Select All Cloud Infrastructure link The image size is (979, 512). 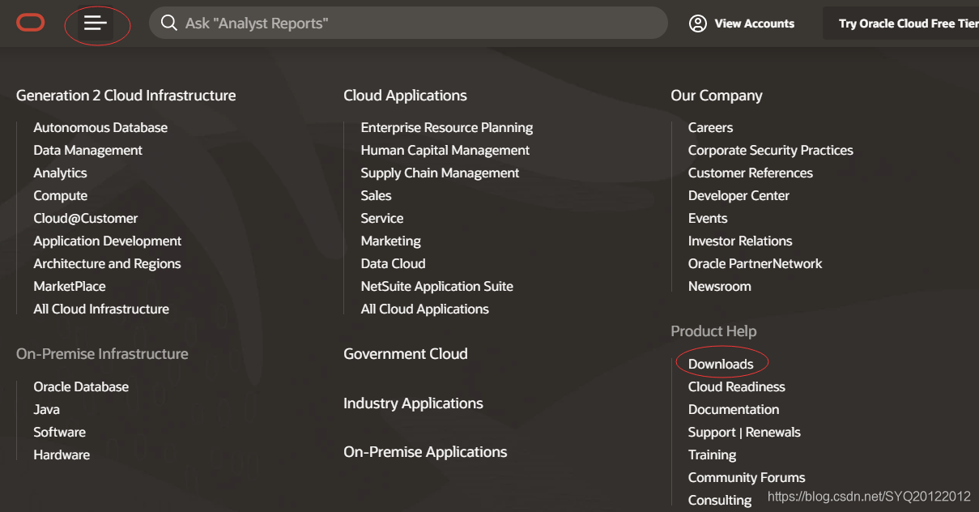(101, 309)
